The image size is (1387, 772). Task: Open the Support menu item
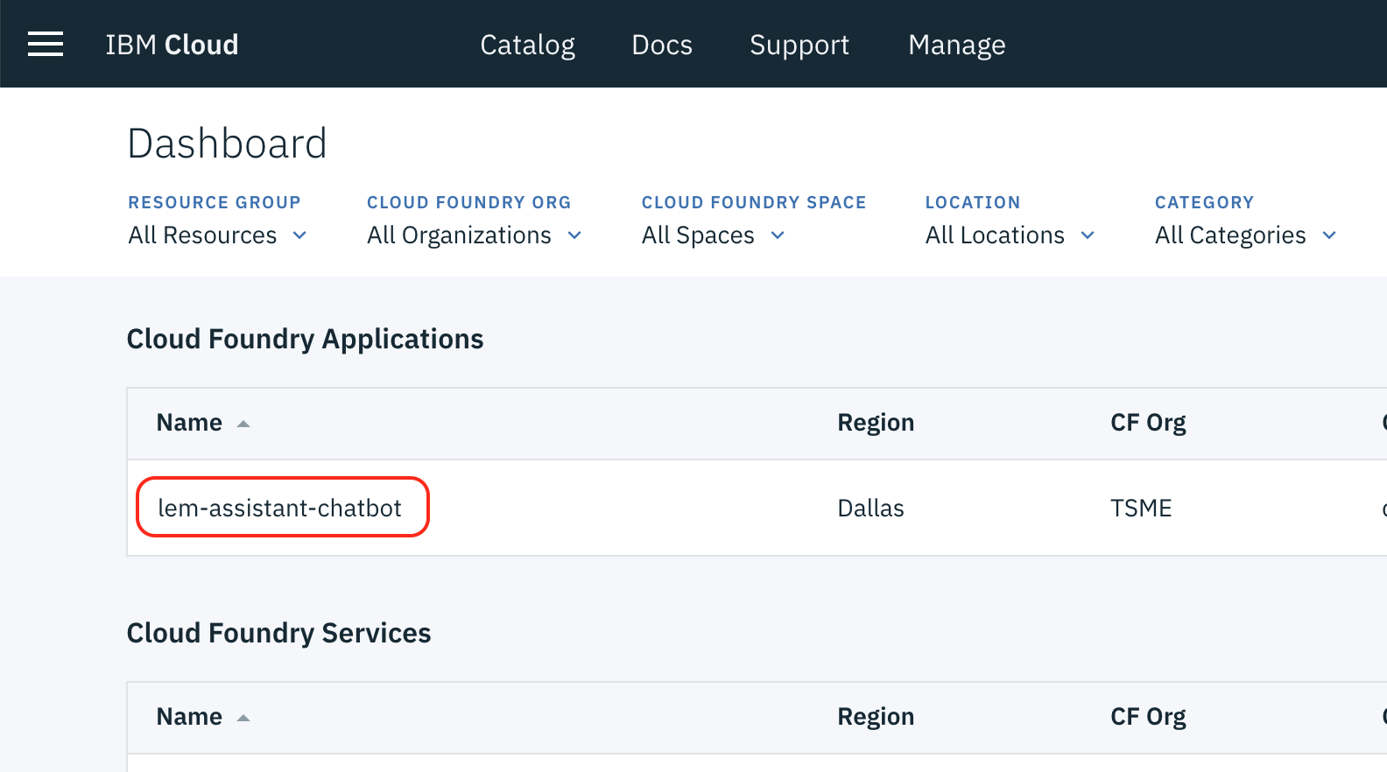[x=799, y=45]
